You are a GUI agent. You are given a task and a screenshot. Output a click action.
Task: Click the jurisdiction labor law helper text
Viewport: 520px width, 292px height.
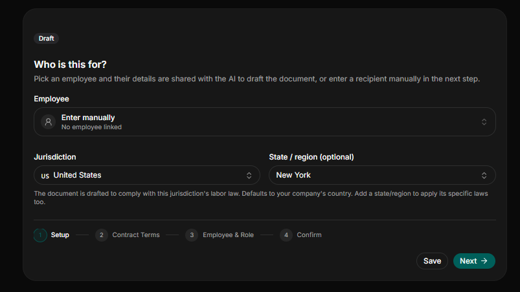(x=261, y=198)
